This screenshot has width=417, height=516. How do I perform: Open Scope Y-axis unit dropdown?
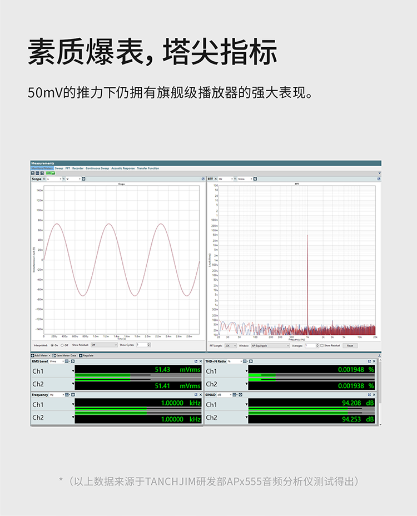tap(73, 179)
